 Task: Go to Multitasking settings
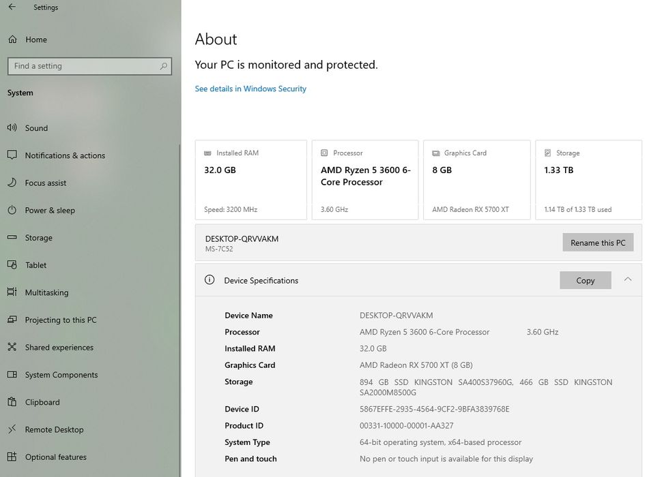tap(46, 292)
